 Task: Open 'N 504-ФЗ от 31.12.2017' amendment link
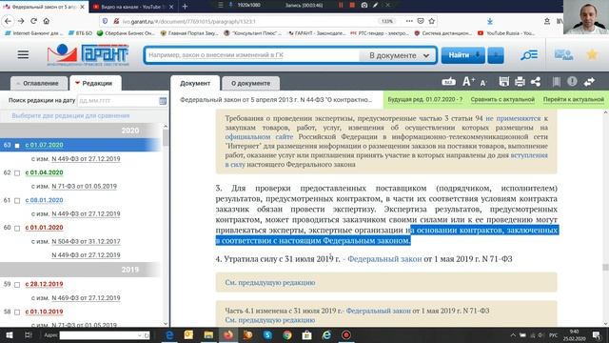[x=86, y=241]
